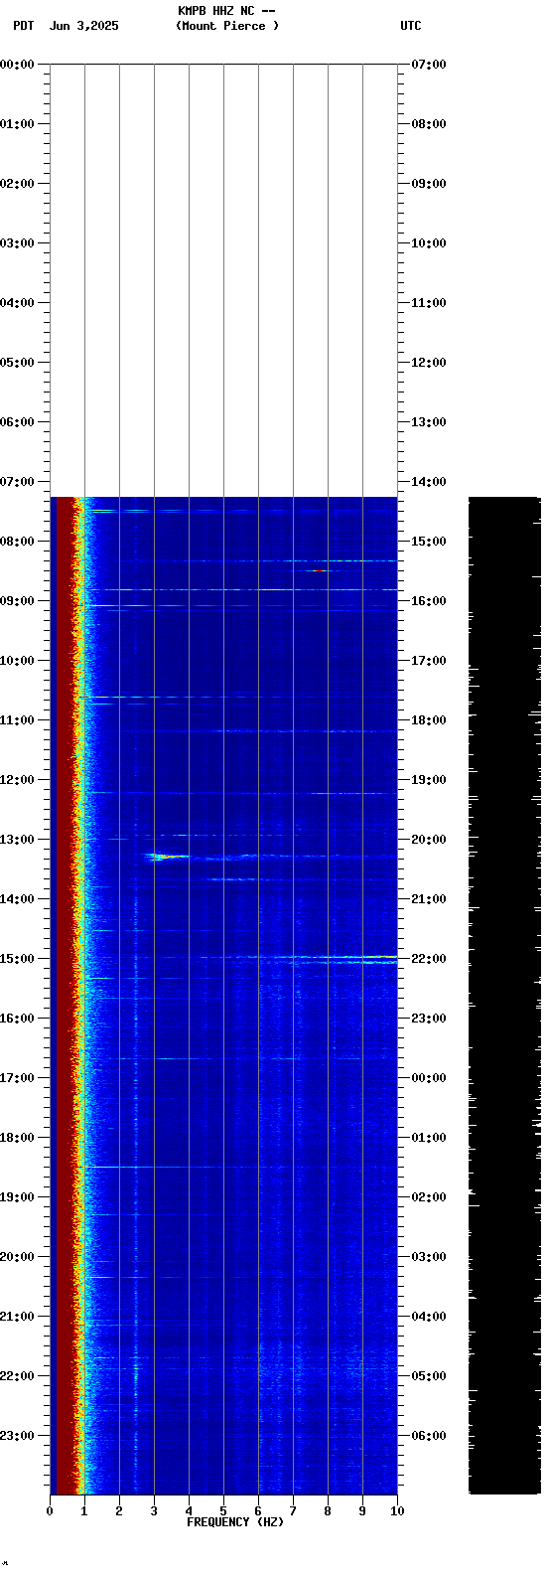Screen dimensions: 548x1574
Task: Click the date Jun 3,2025
Action: click(x=83, y=26)
